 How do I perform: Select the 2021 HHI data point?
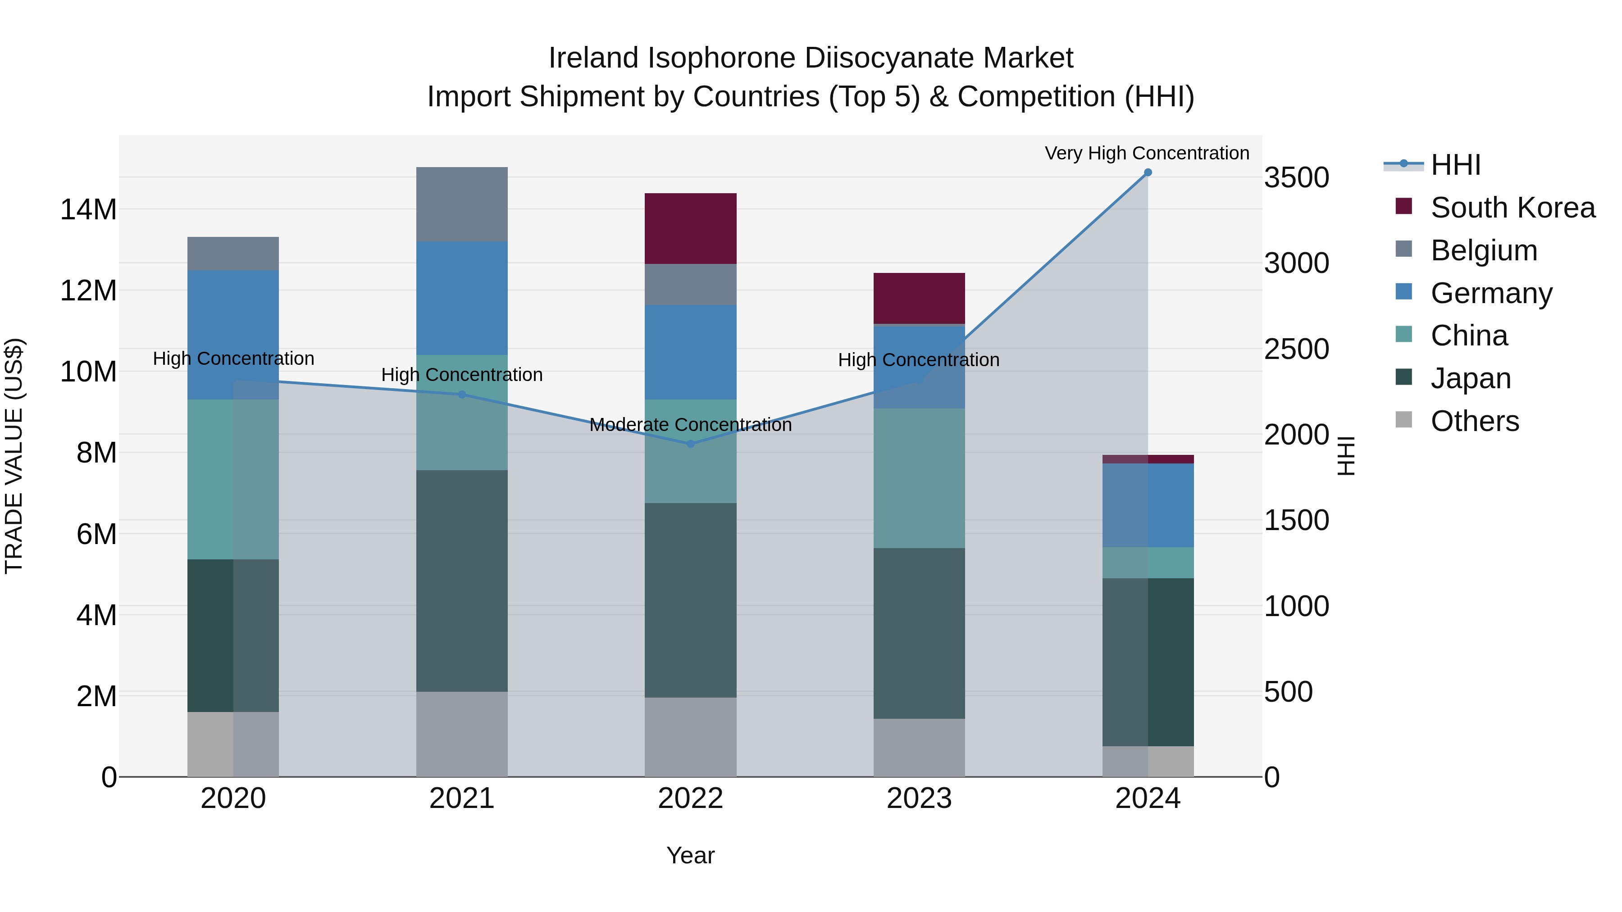pos(462,395)
